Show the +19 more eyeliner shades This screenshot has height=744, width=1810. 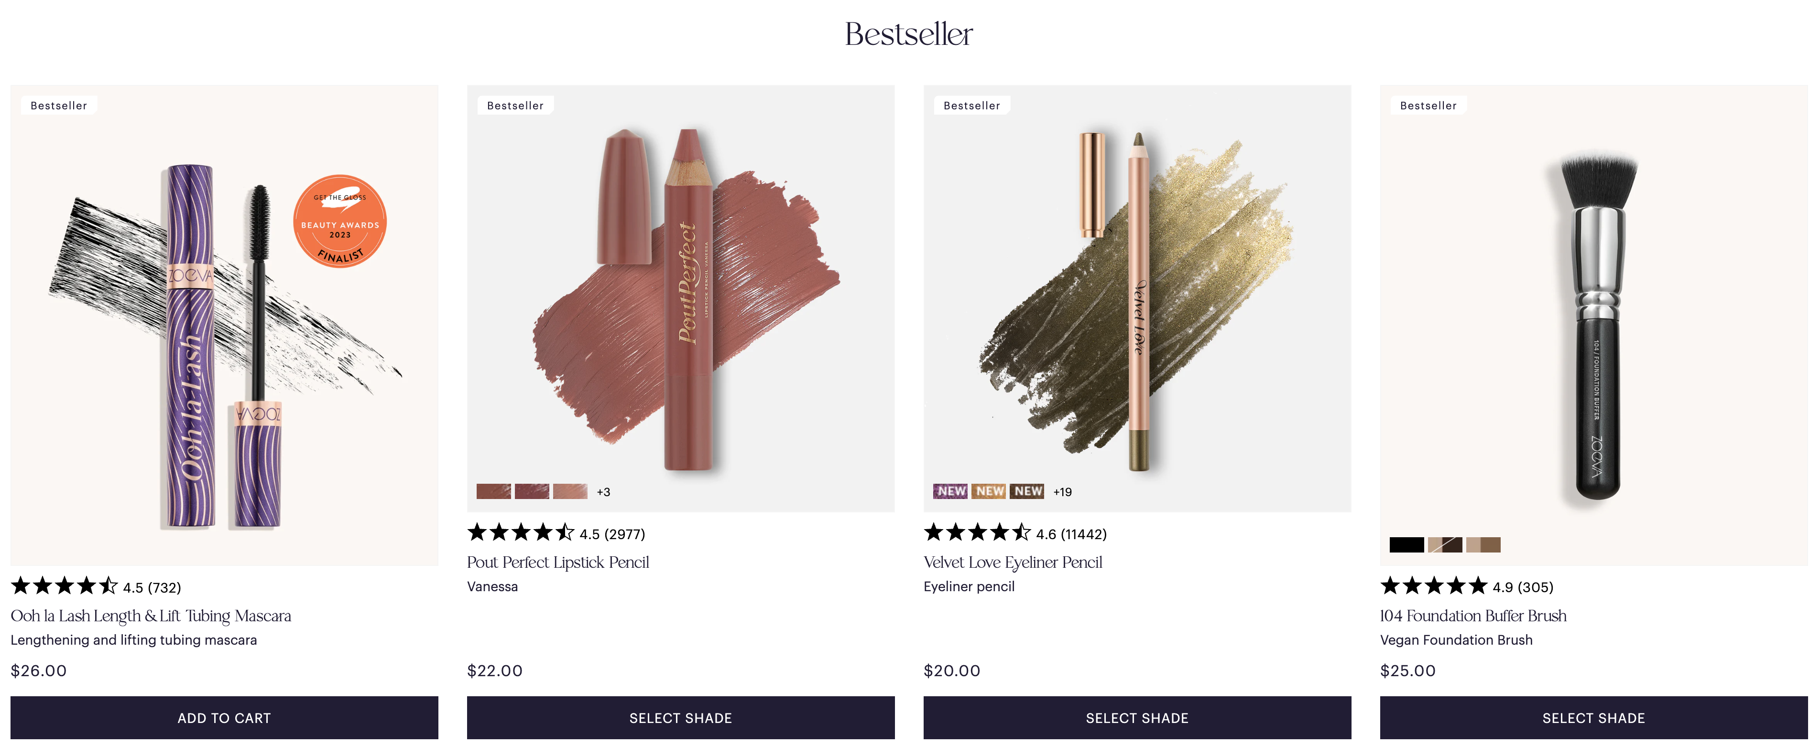click(x=1062, y=492)
